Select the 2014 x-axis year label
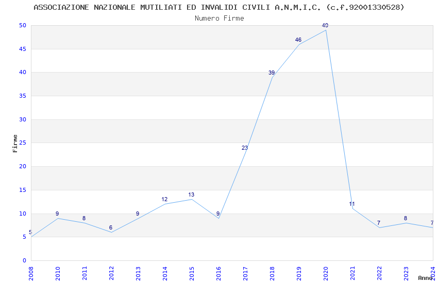Viewport: 438px width, 283px height. (x=165, y=274)
